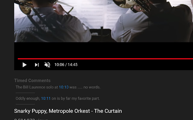Viewport: 193px width, 120px height.
Task: Click the separator under the second comment
Action: (x=25, y=104)
